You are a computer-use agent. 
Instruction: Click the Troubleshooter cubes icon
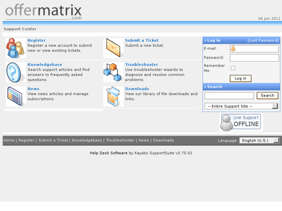[x=113, y=72]
